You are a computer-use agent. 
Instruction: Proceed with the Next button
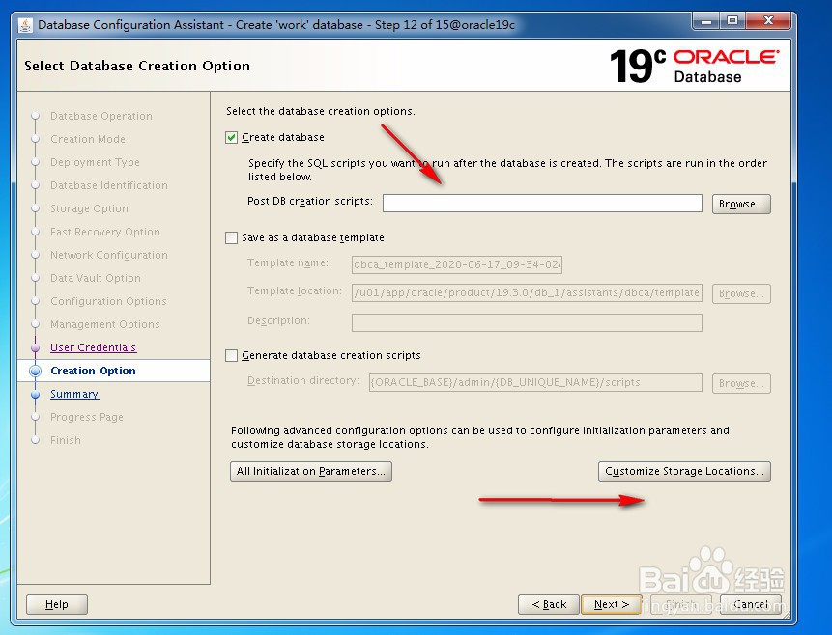612,604
